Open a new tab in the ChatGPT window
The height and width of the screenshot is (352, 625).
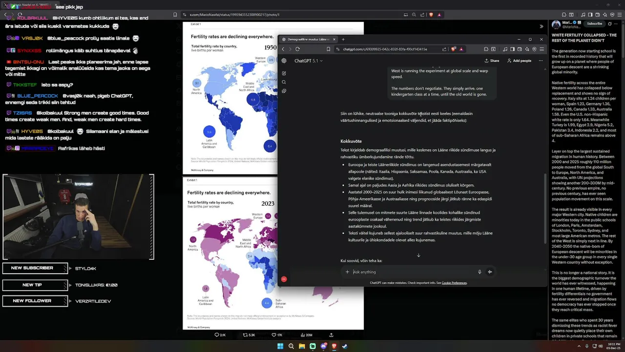pyautogui.click(x=343, y=39)
